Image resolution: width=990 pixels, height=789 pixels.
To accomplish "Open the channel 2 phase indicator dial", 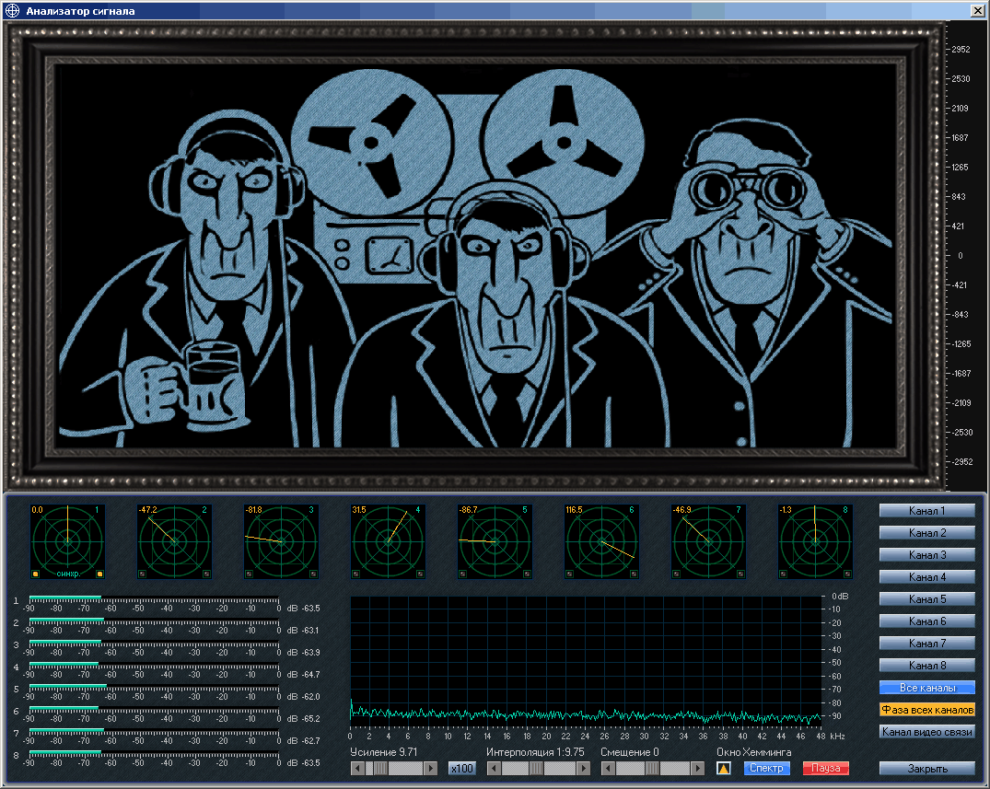I will pyautogui.click(x=174, y=541).
